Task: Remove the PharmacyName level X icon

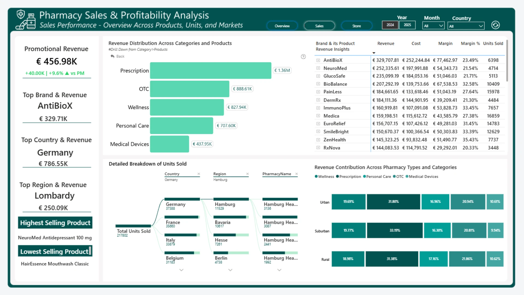Action: pyautogui.click(x=296, y=174)
